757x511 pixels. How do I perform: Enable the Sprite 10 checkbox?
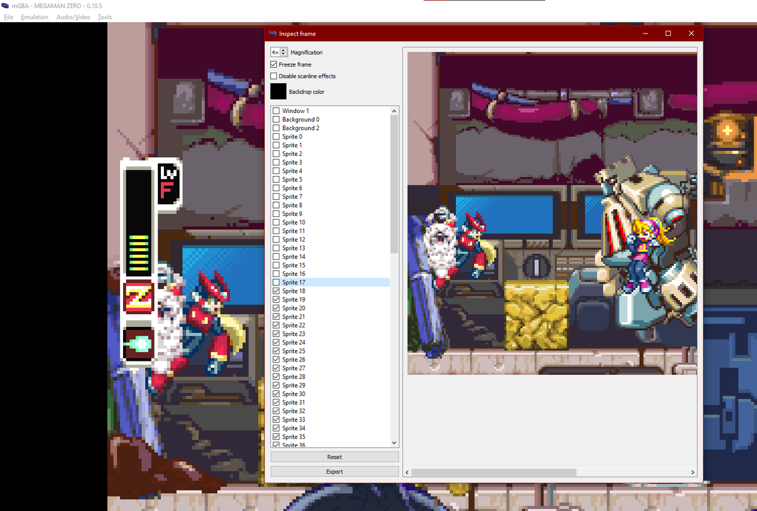(x=276, y=223)
